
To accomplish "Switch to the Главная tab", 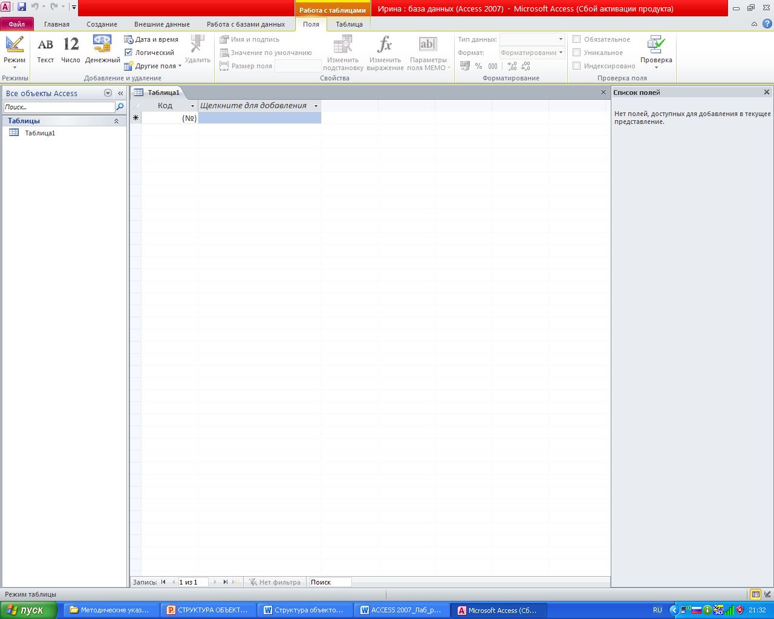I will [x=57, y=24].
